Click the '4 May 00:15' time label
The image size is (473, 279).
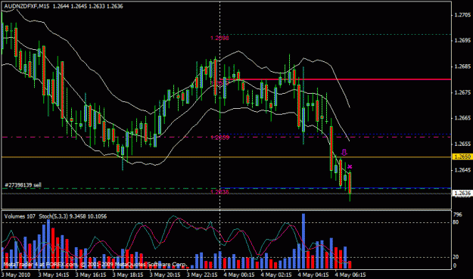(239, 274)
